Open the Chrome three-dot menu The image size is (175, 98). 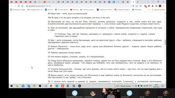(x=164, y=6)
